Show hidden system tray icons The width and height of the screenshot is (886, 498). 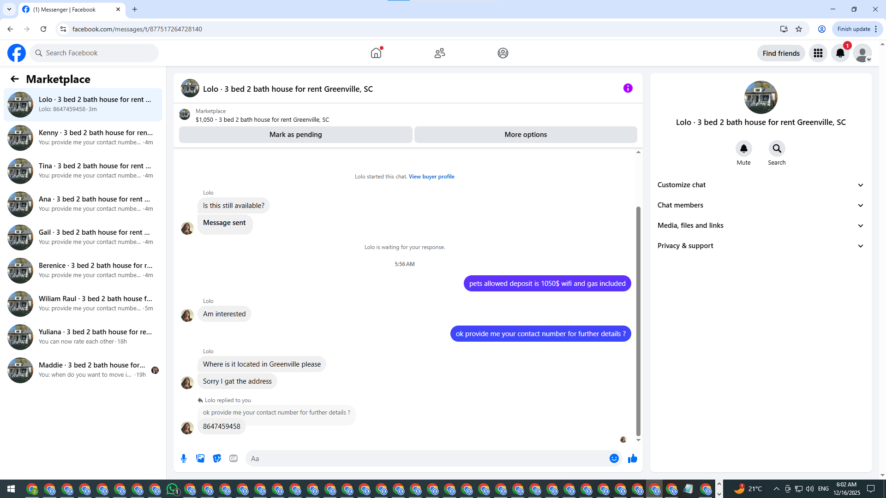click(776, 489)
